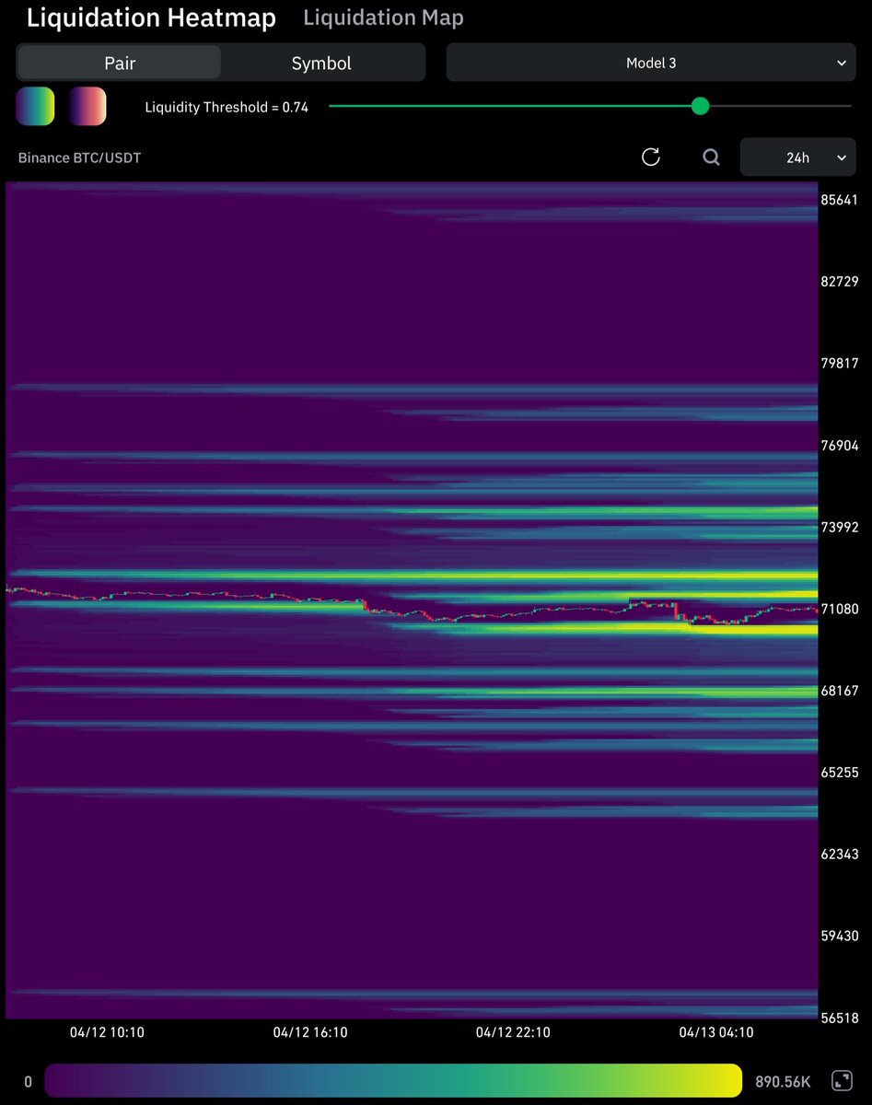Select the green-yellow heatmap color scheme
Screen dimensions: 872x1105
point(35,107)
